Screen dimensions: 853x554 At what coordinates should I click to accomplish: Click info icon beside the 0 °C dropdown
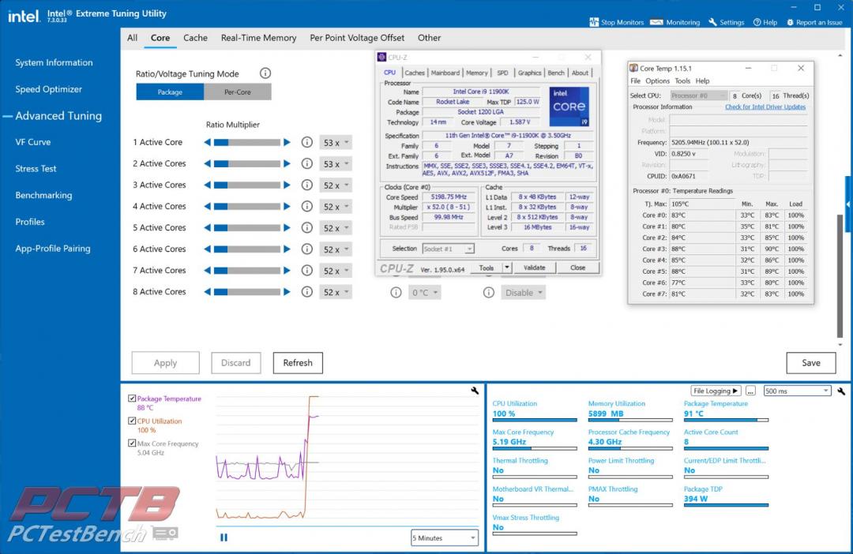tap(396, 293)
